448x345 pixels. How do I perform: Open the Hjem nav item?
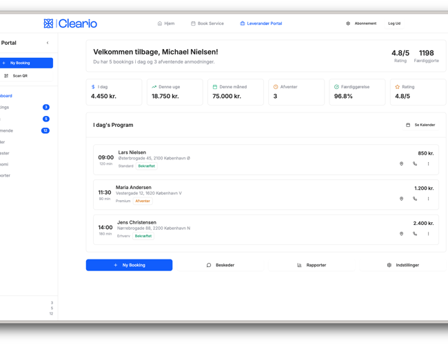(x=166, y=23)
